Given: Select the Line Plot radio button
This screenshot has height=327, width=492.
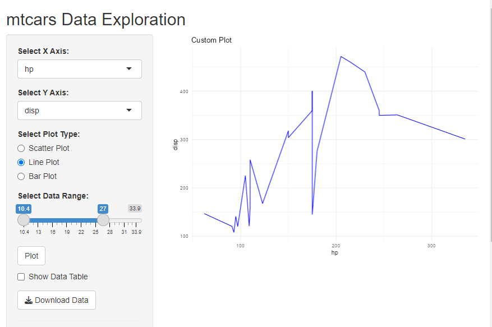Looking at the screenshot, I should click(21, 162).
